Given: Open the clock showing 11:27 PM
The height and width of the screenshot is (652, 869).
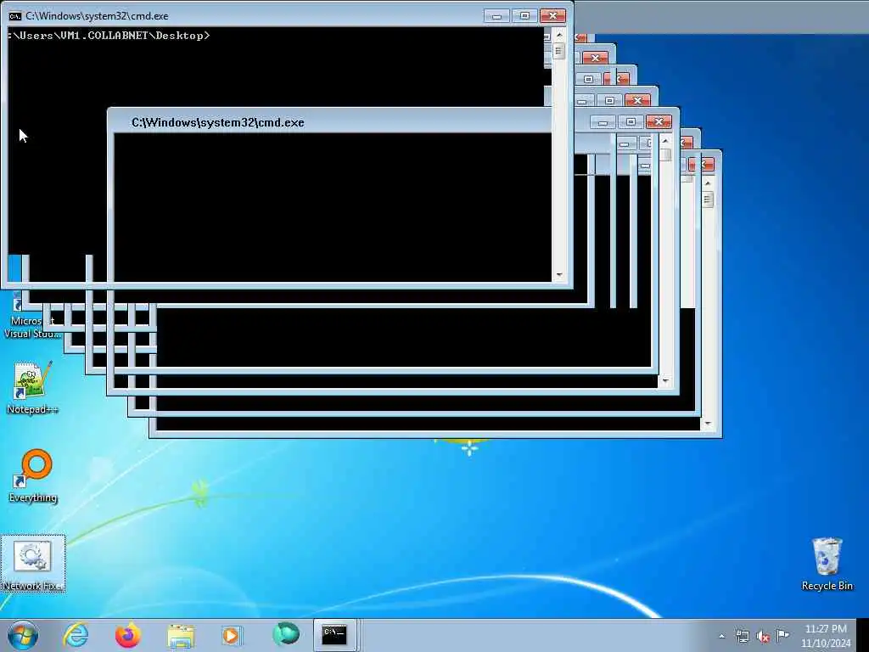Looking at the screenshot, I should (x=826, y=629).
